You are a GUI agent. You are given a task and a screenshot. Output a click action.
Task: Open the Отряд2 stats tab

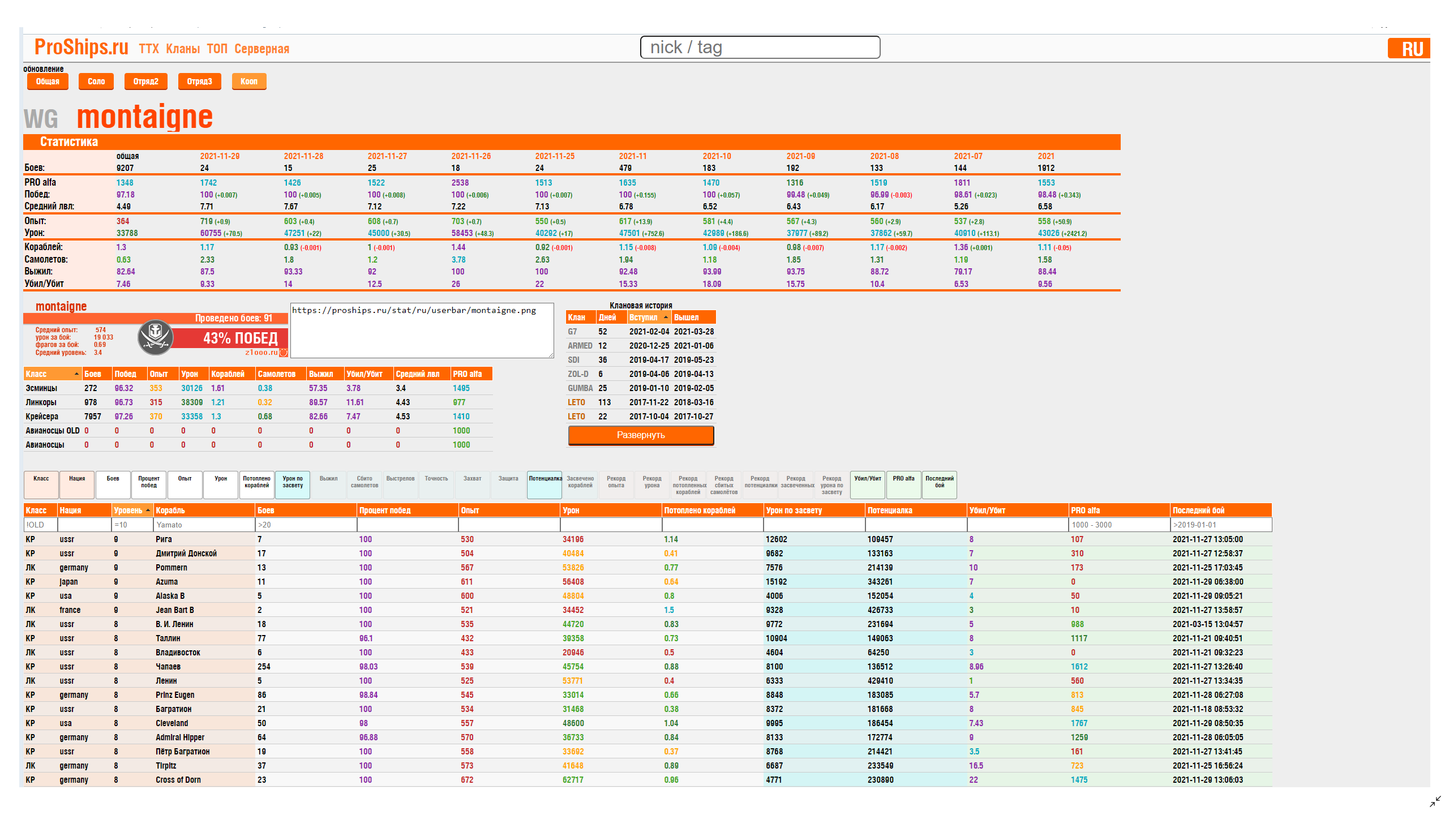(x=146, y=81)
